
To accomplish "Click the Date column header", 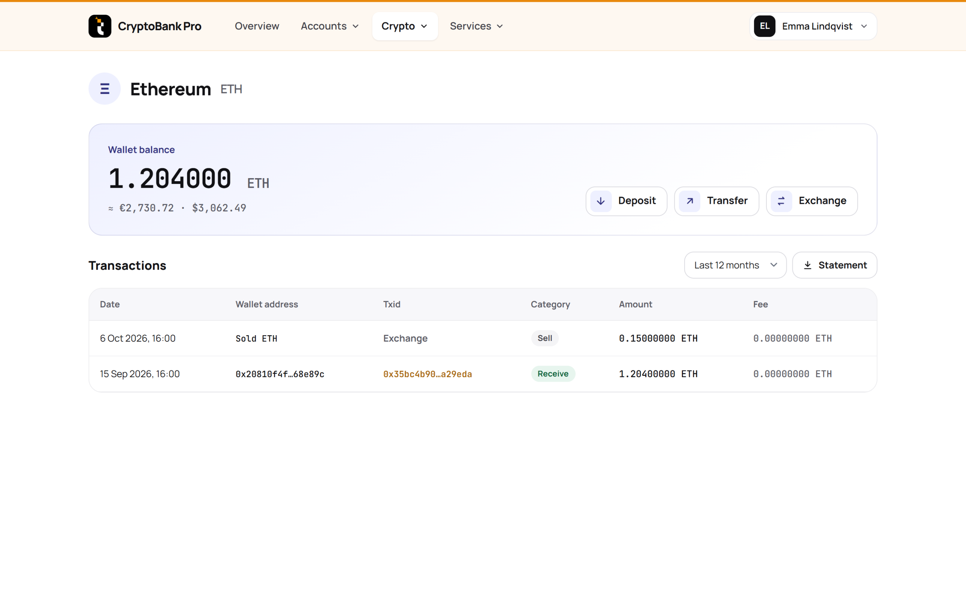I will [110, 304].
